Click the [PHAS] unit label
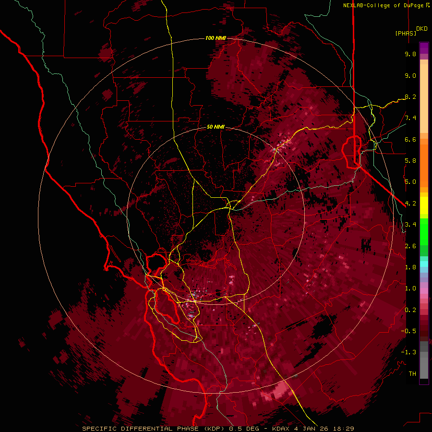The height and width of the screenshot is (432, 432). (x=406, y=33)
